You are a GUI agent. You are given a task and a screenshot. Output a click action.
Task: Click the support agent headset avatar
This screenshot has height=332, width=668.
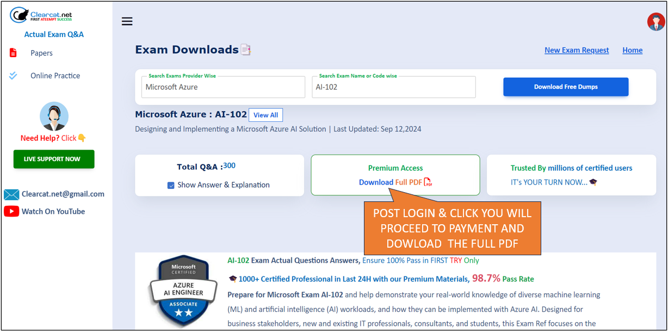(x=54, y=116)
